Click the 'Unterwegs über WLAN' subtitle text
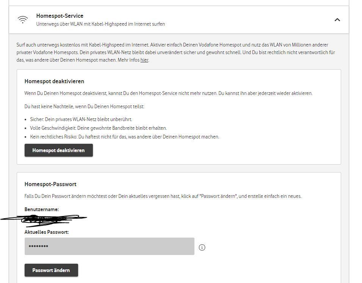This screenshot has width=362, height=283. (x=100, y=24)
